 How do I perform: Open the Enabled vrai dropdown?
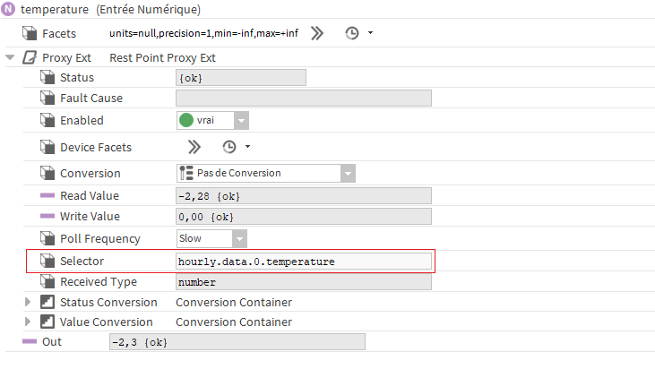pyautogui.click(x=241, y=120)
